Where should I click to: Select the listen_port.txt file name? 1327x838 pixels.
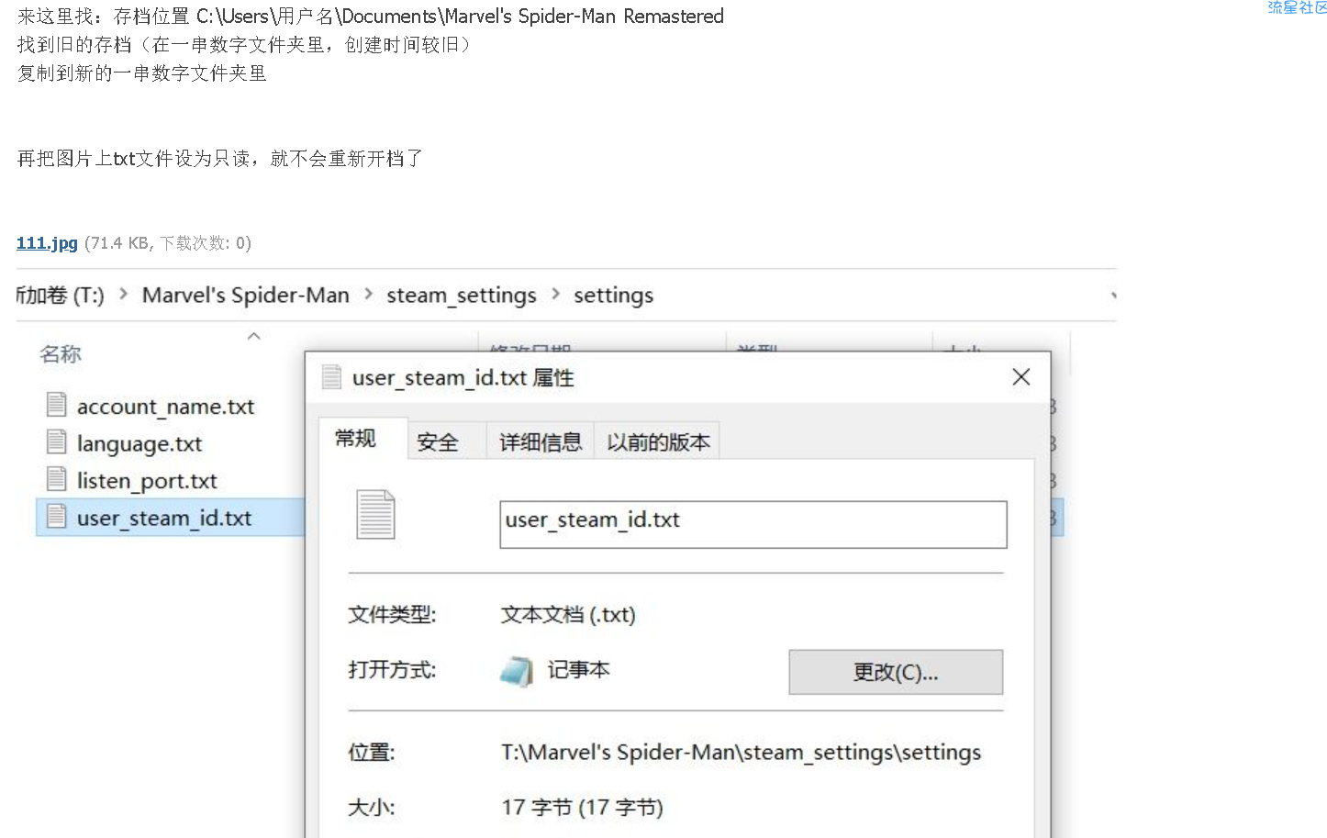coord(147,481)
